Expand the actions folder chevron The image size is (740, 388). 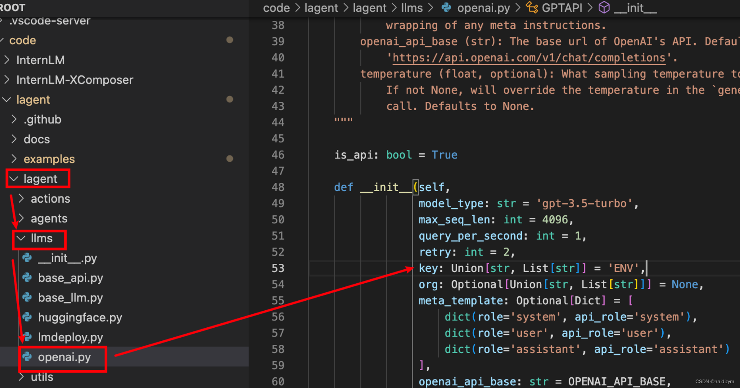click(21, 199)
